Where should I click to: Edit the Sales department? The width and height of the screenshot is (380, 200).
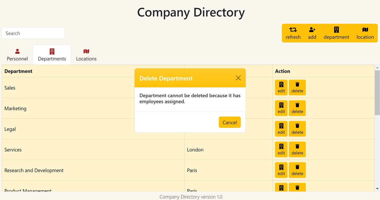(281, 88)
